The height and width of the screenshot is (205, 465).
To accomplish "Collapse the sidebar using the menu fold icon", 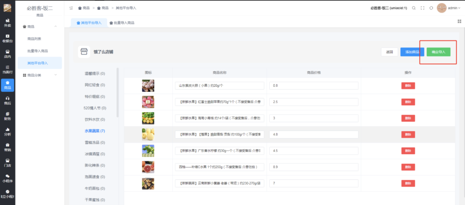I will click(x=71, y=8).
